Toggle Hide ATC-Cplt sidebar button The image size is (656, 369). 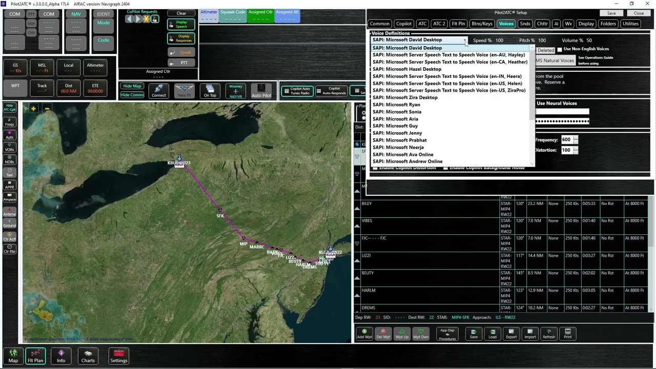(x=9, y=108)
